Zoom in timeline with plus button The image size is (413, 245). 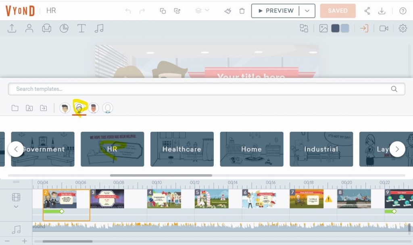click(x=25, y=241)
